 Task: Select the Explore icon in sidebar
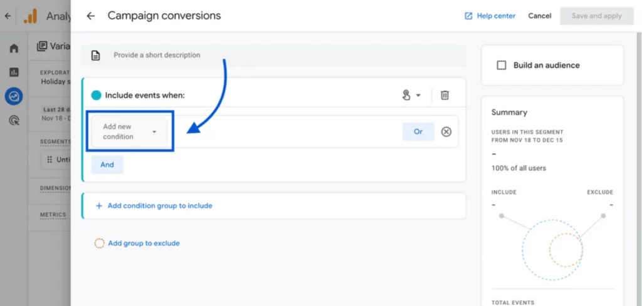14,96
